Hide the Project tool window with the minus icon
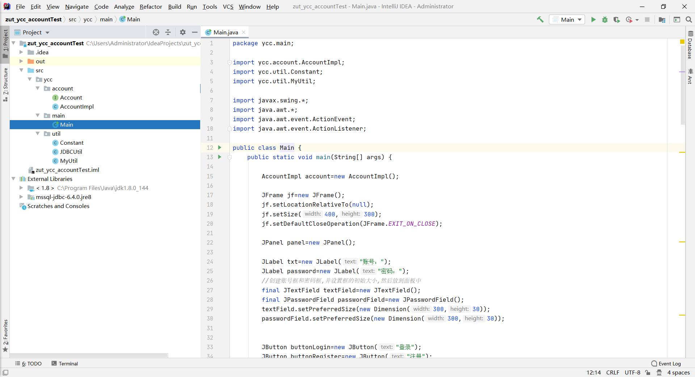Screen dimensions: 695x377 coord(195,32)
